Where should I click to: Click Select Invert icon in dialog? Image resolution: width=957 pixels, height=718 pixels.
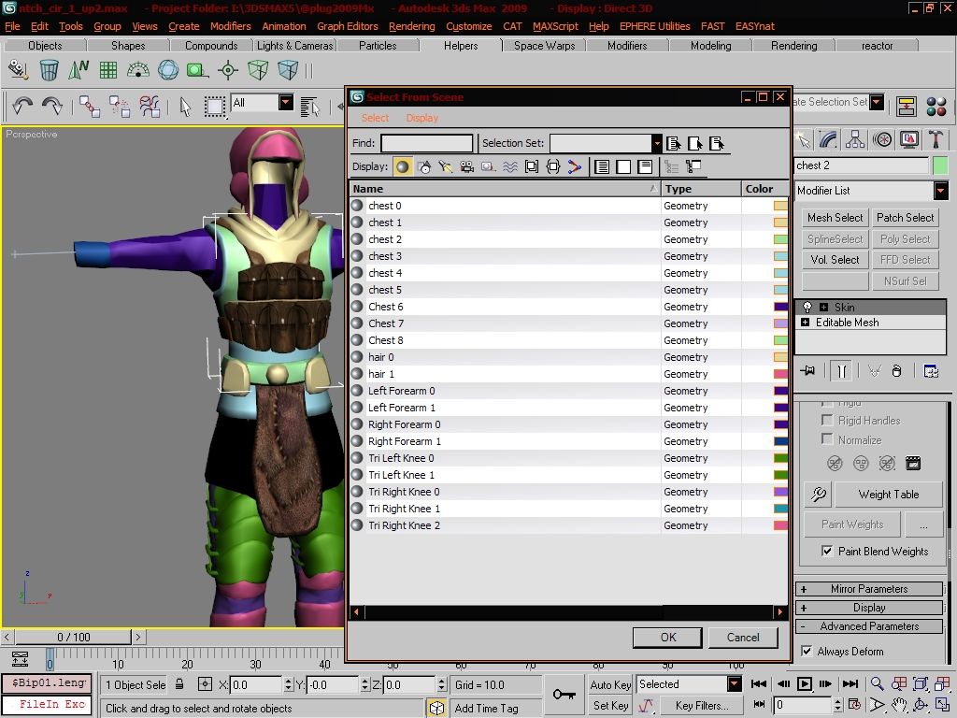(x=645, y=166)
